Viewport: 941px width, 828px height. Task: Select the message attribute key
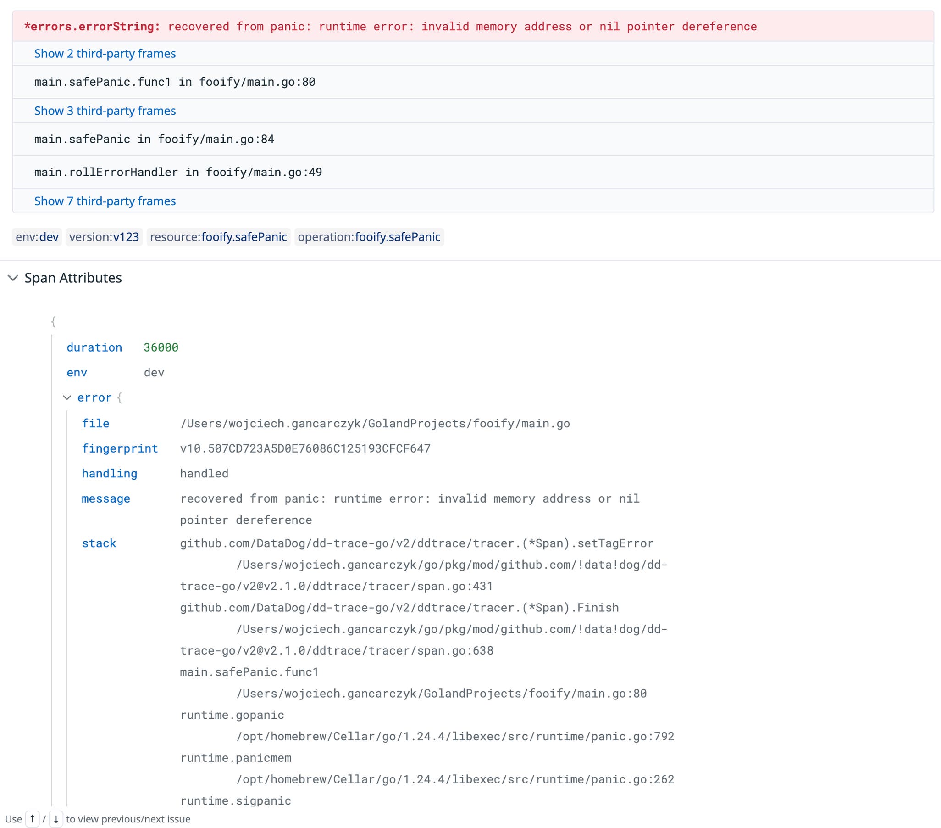(x=106, y=498)
